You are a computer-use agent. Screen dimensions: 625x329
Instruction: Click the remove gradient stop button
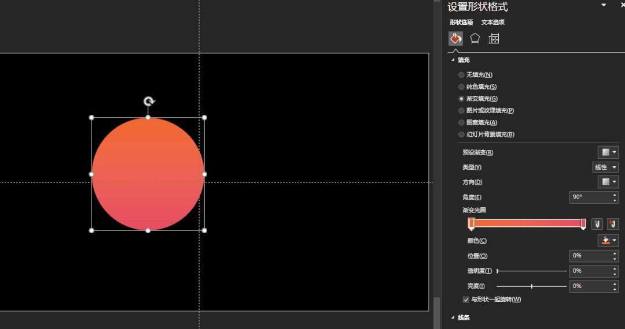point(612,224)
